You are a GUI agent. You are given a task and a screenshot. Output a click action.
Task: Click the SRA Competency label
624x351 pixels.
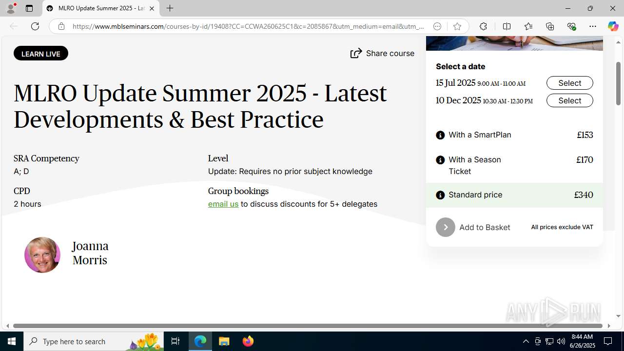pos(46,158)
